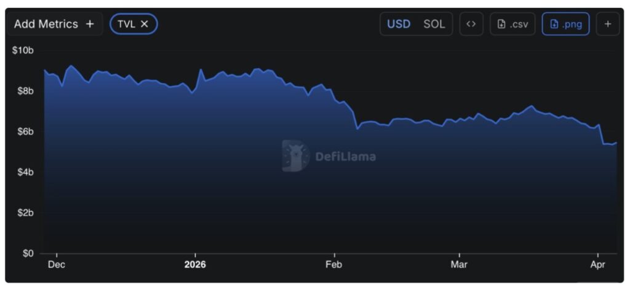The image size is (630, 287).
Task: Click the image file icon in .png button
Action: (554, 24)
